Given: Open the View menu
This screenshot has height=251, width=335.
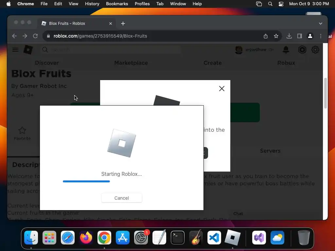Looking at the screenshot, I should click(x=73, y=4).
